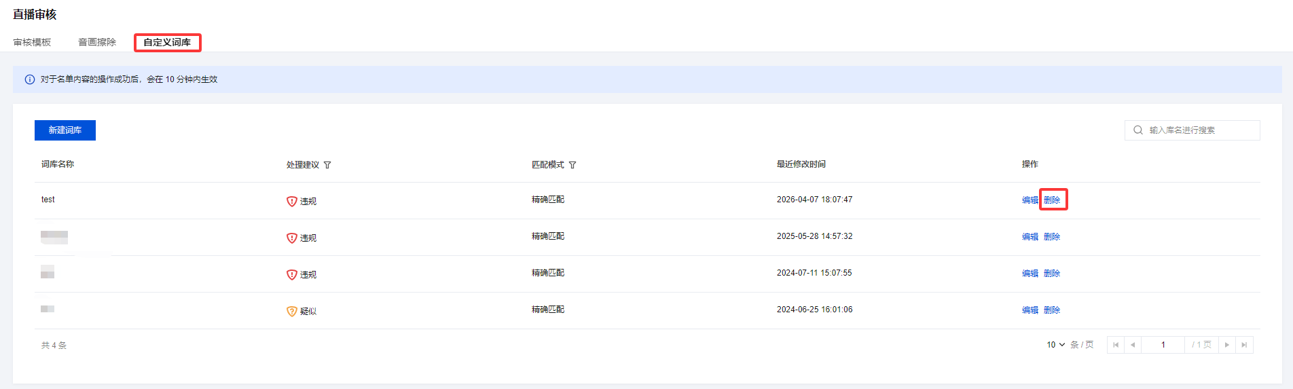Click the 2025-05-28 14:57:32 timestamp

click(x=815, y=236)
